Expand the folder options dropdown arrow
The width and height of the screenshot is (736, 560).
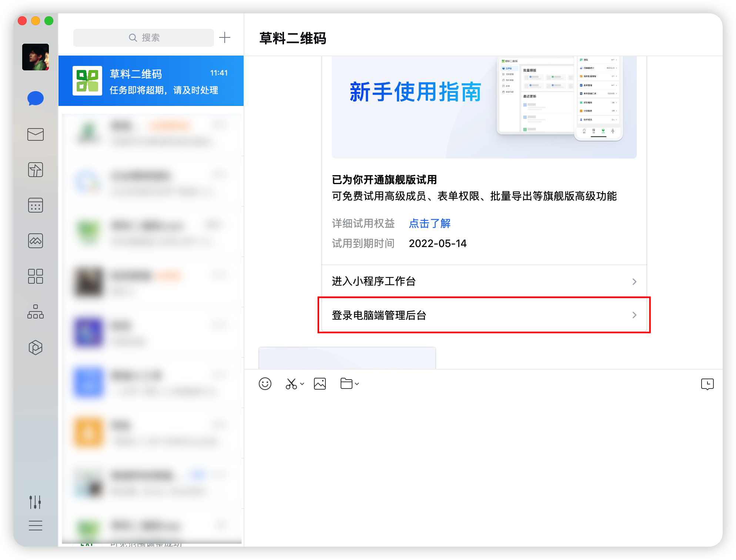coord(357,384)
